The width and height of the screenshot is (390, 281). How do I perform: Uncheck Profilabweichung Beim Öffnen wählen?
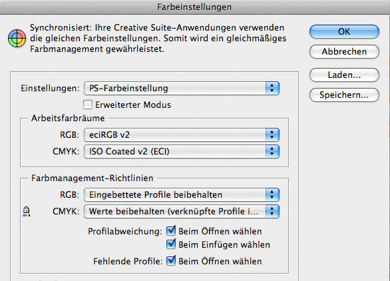coord(171,231)
